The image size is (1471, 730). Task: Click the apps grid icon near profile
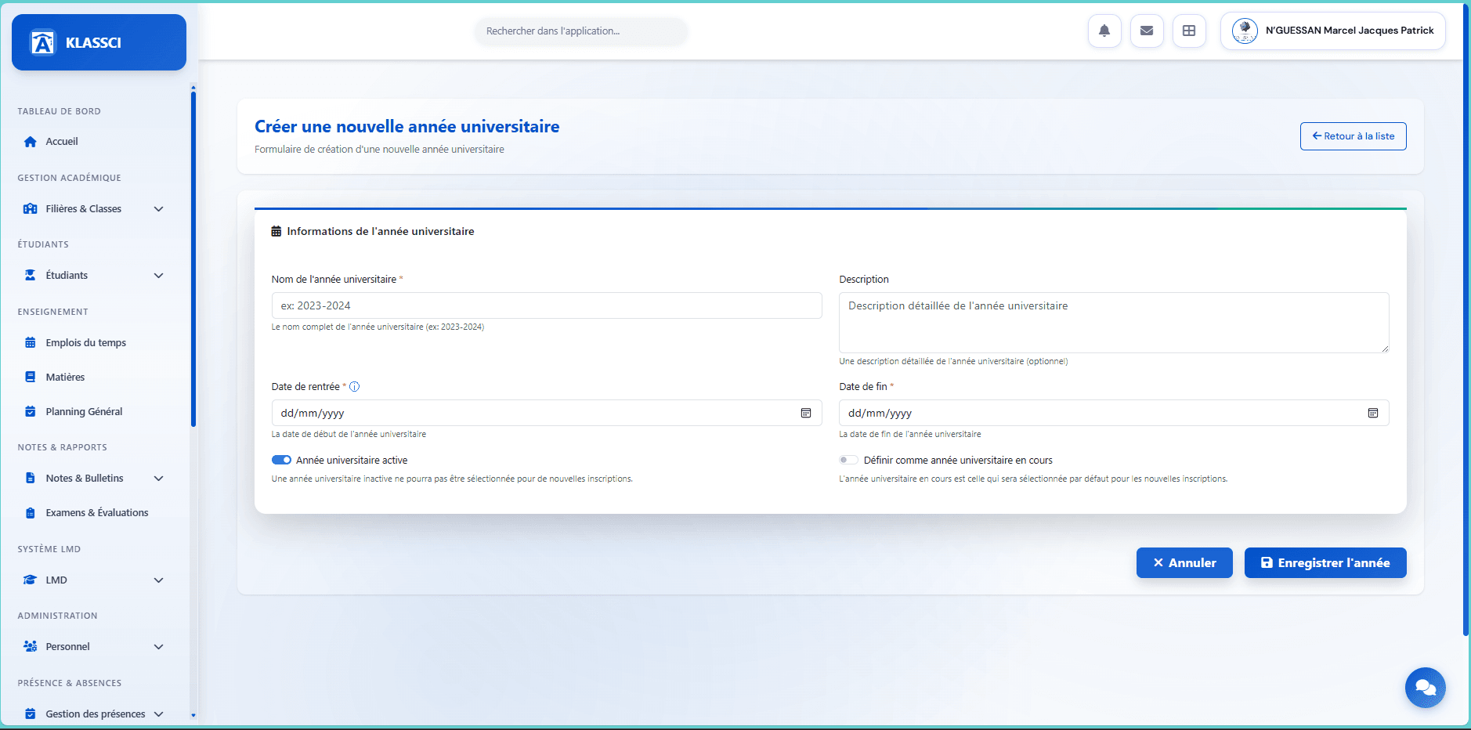[1189, 31]
